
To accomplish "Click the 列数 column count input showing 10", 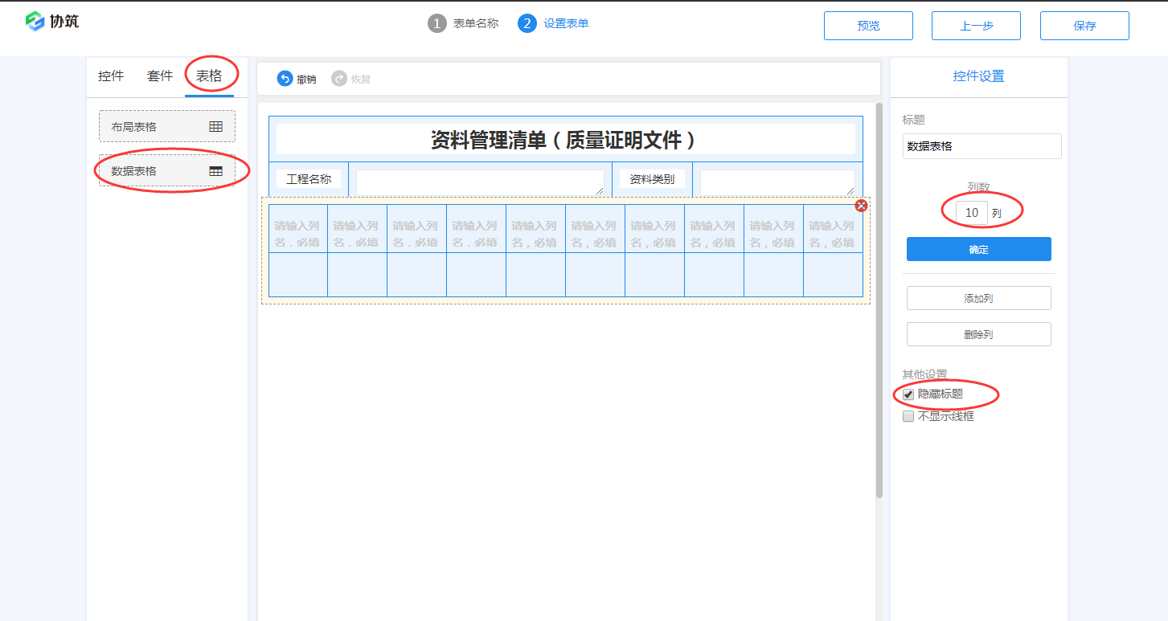I will pyautogui.click(x=969, y=212).
